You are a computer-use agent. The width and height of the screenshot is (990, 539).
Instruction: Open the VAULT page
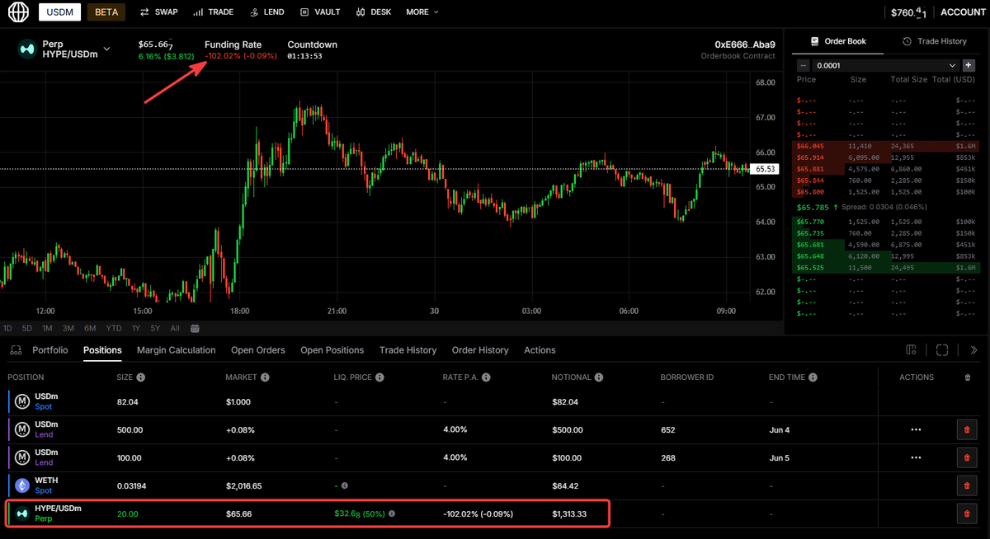pos(320,12)
